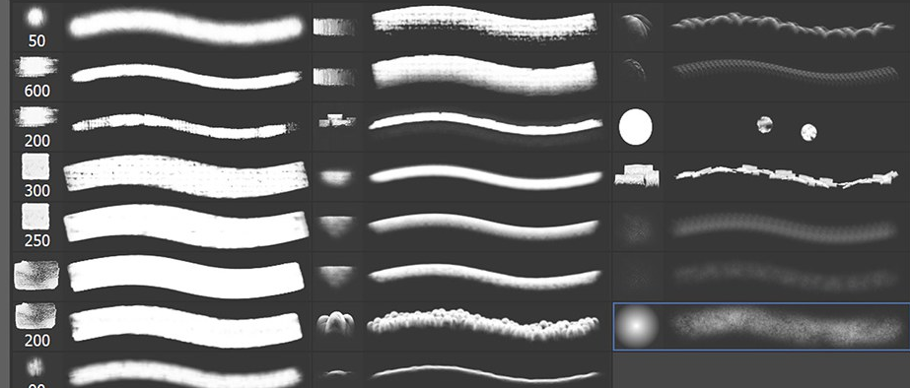Select the solid white circle brush tip
Screen dimensions: 910x388
[636, 127]
